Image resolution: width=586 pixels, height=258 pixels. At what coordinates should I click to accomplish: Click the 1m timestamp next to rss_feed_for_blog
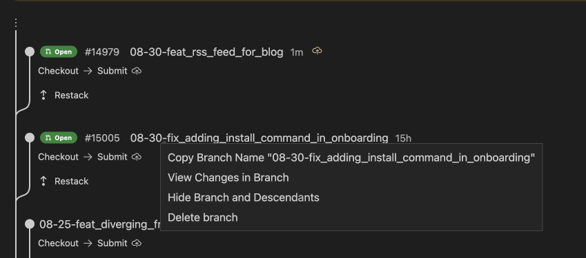pyautogui.click(x=297, y=52)
